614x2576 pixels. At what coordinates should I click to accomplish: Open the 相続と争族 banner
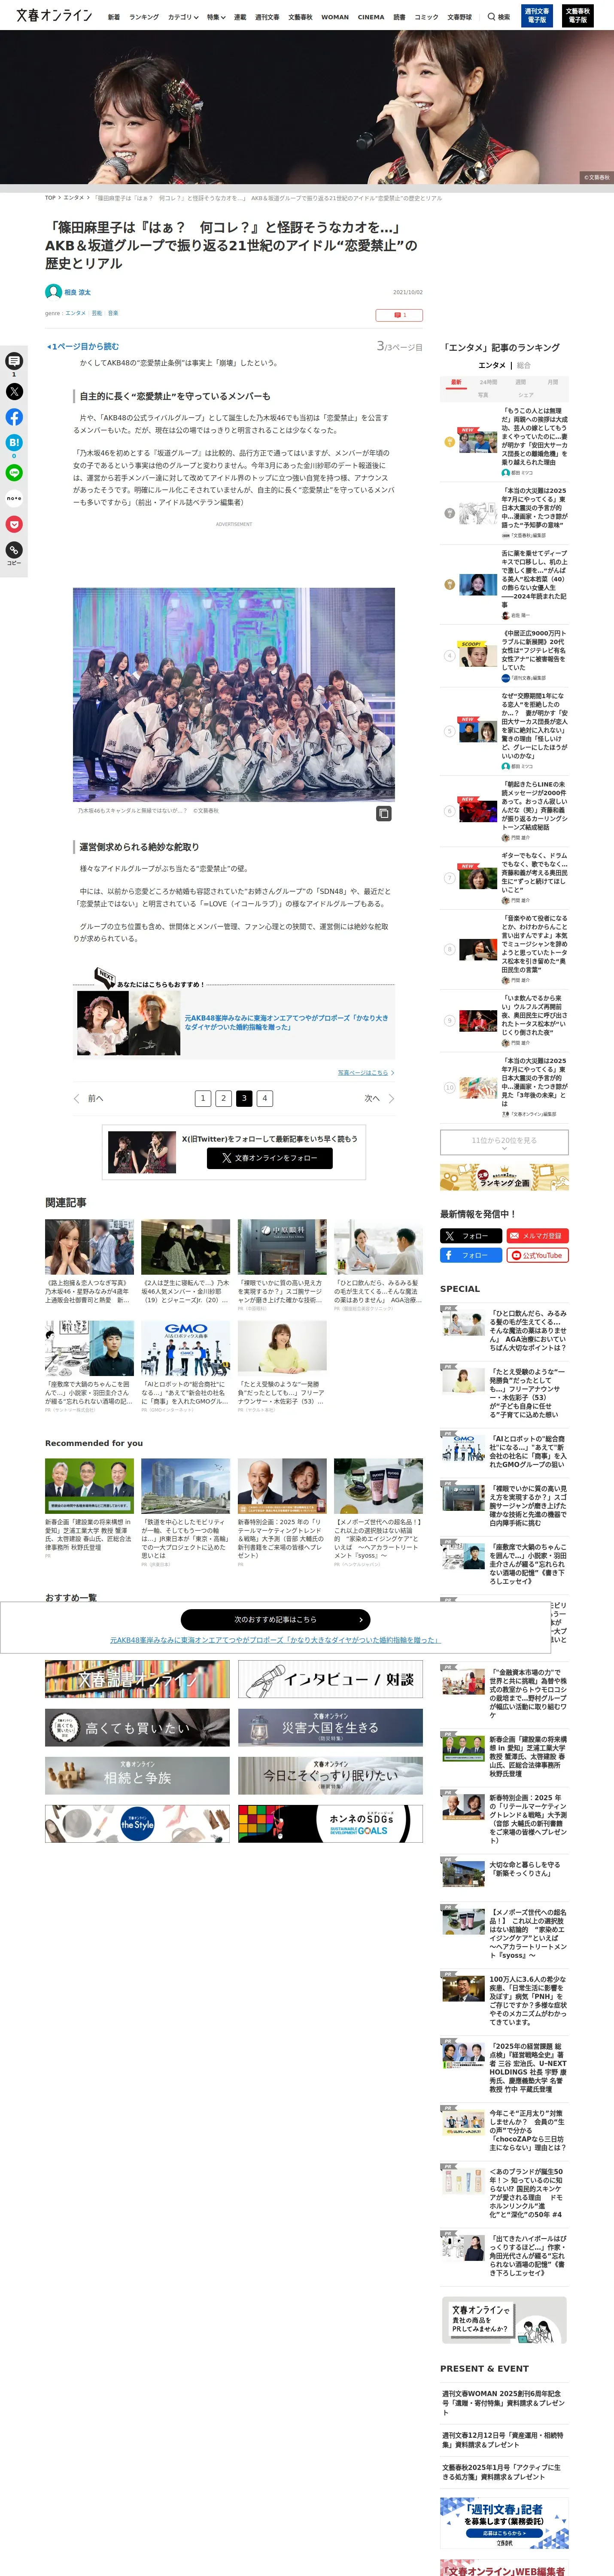(x=137, y=1775)
